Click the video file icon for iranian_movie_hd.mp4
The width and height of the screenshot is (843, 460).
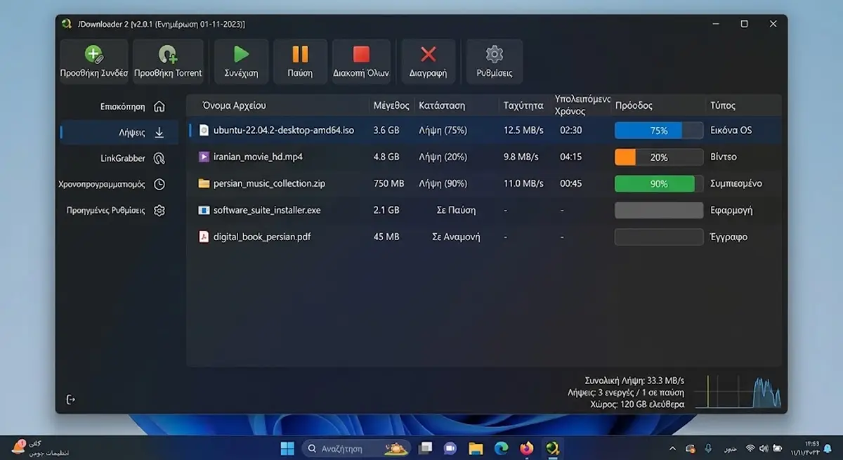[x=204, y=157]
